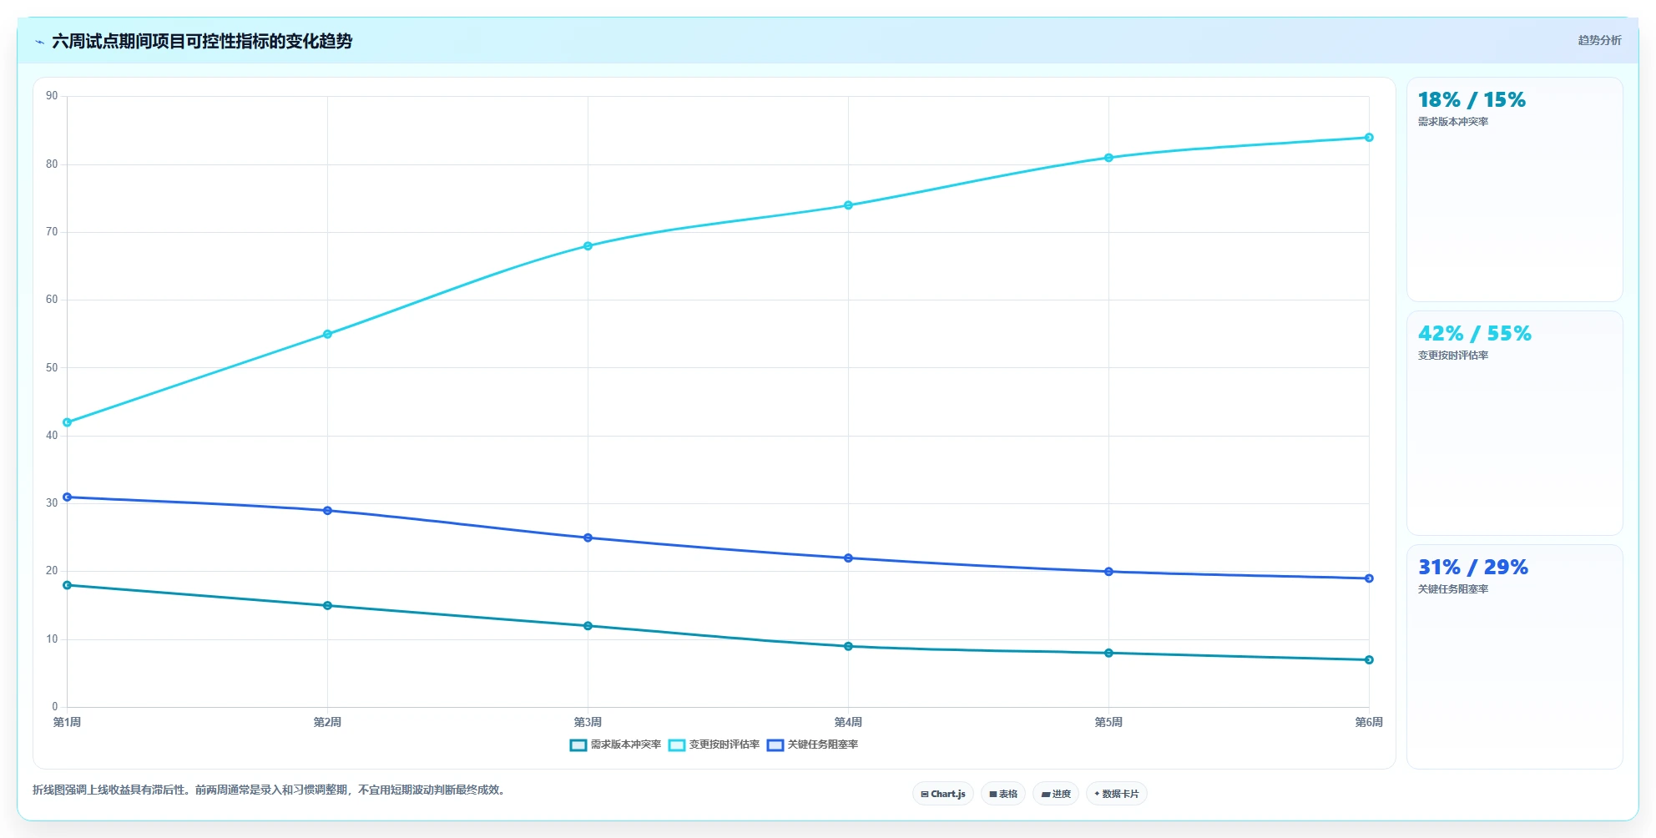Toggle the 需求版本冲突率 legend series
The width and height of the screenshot is (1656, 838).
[x=615, y=745]
